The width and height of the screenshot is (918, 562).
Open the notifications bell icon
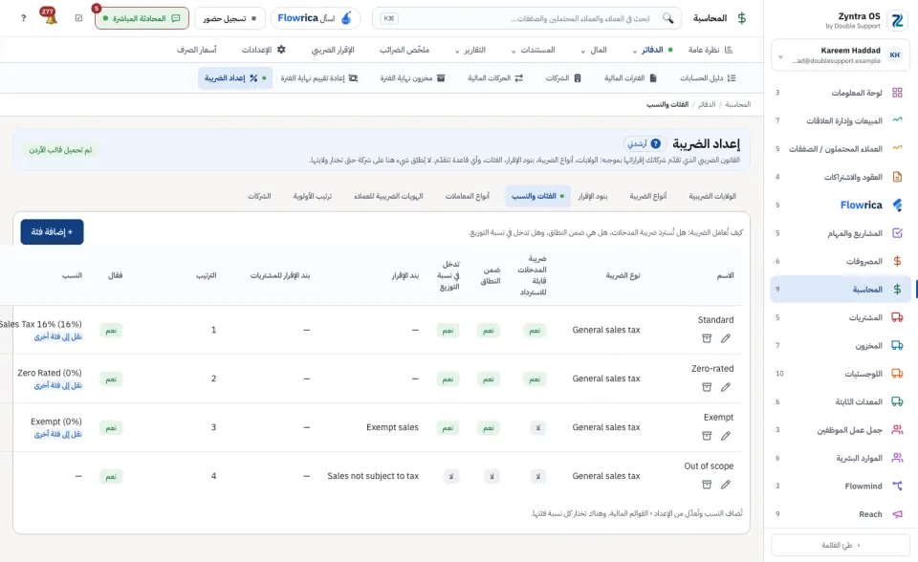pos(51,17)
